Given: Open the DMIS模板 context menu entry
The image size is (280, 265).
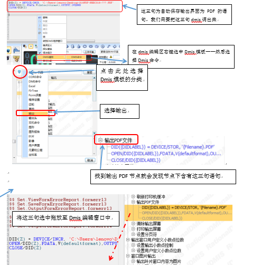Looking at the screenshot, I should [x=51, y=57].
